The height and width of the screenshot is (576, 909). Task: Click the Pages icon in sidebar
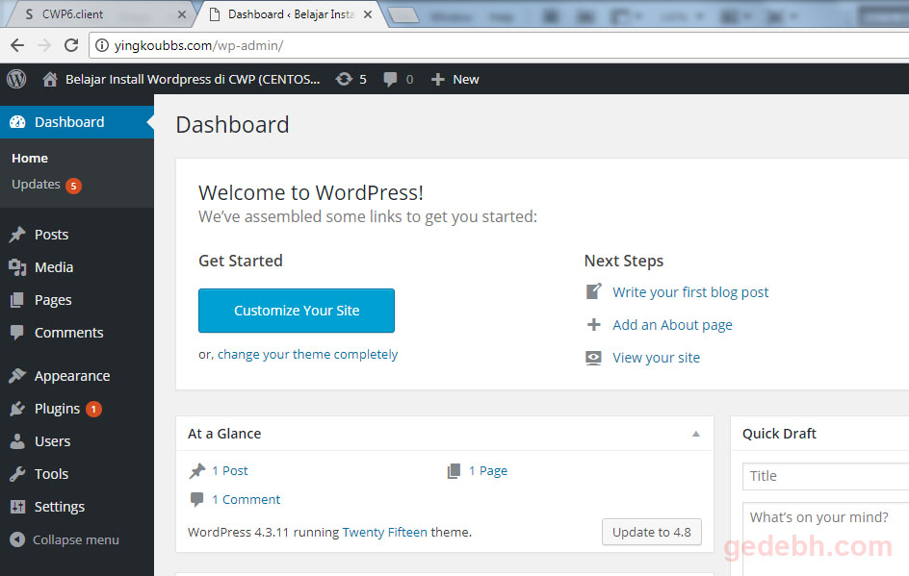tap(17, 300)
